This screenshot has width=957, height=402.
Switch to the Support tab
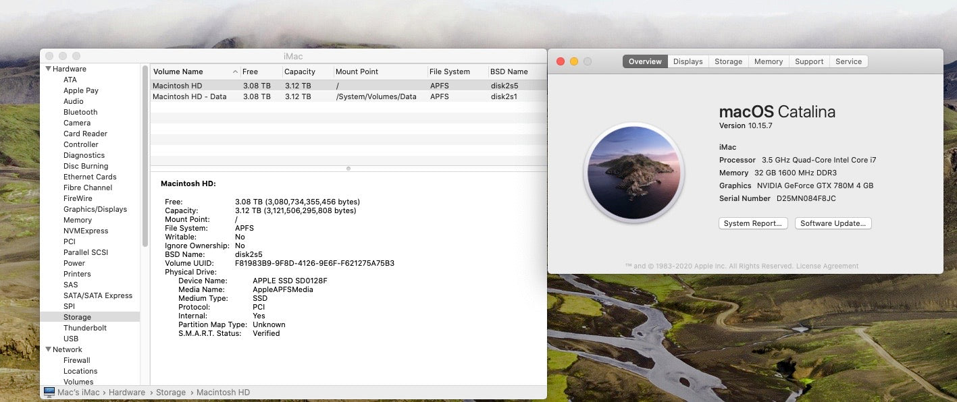pyautogui.click(x=808, y=61)
